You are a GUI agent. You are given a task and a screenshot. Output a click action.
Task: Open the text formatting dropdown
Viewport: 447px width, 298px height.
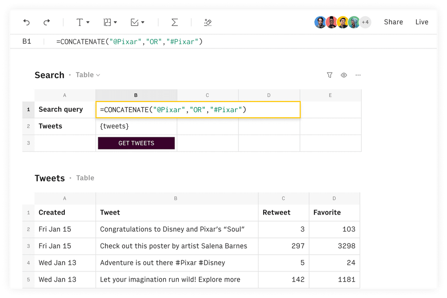tap(82, 22)
